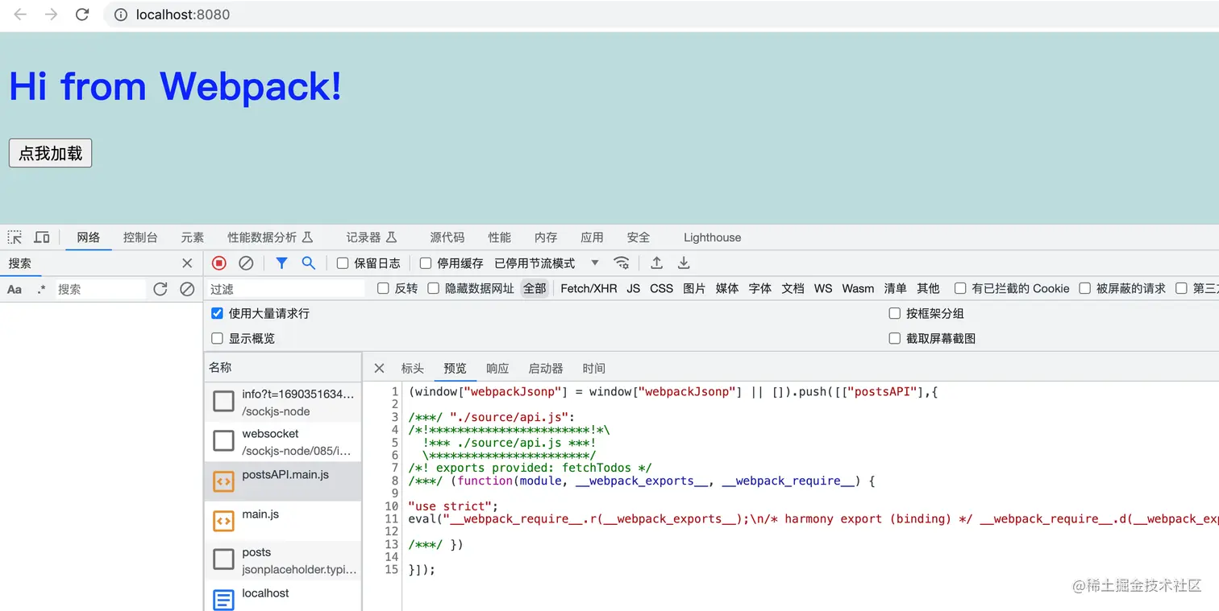Stop recording network log with red button
The image size is (1219, 611).
pos(219,262)
